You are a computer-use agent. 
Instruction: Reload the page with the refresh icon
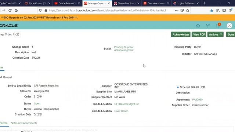pyautogui.click(x=10, y=10)
